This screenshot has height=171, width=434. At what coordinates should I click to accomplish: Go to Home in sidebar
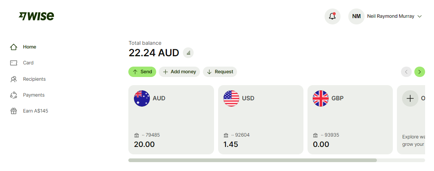point(29,47)
